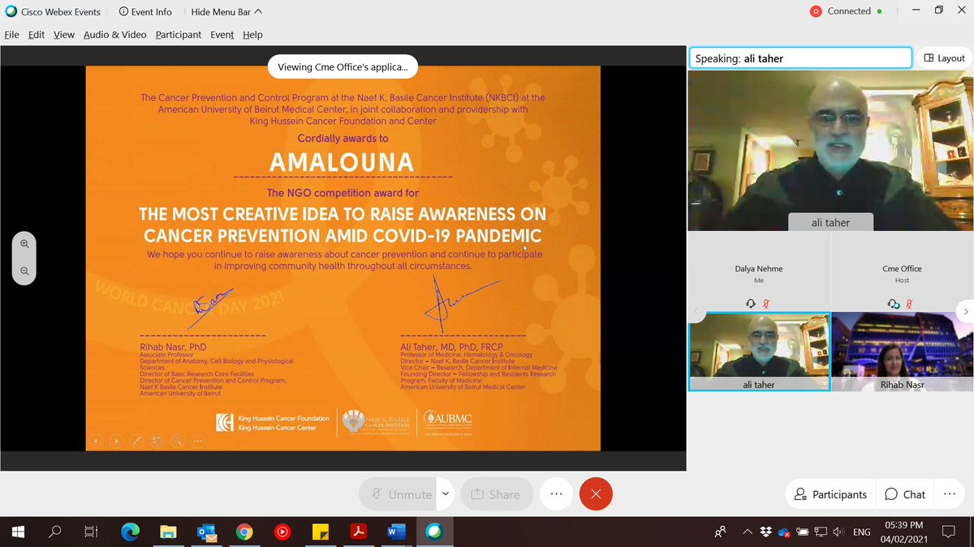Click Dalya Nehme's muted microphone icon
This screenshot has height=547, width=974.
(x=766, y=303)
